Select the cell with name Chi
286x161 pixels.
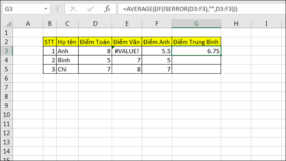coord(67,69)
